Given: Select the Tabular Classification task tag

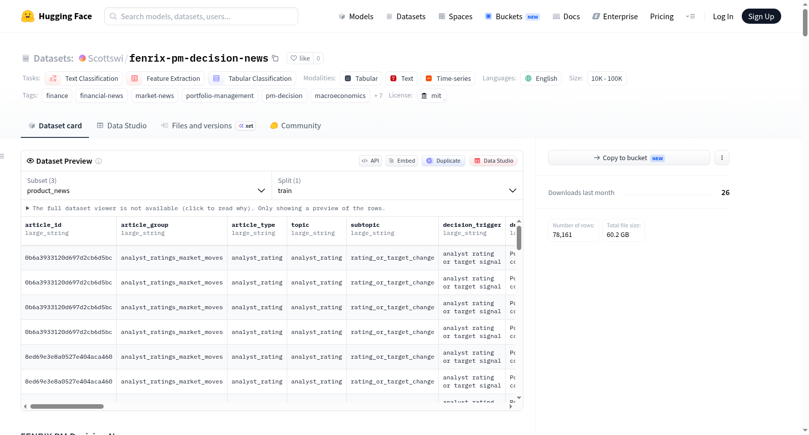Looking at the screenshot, I should click(252, 78).
